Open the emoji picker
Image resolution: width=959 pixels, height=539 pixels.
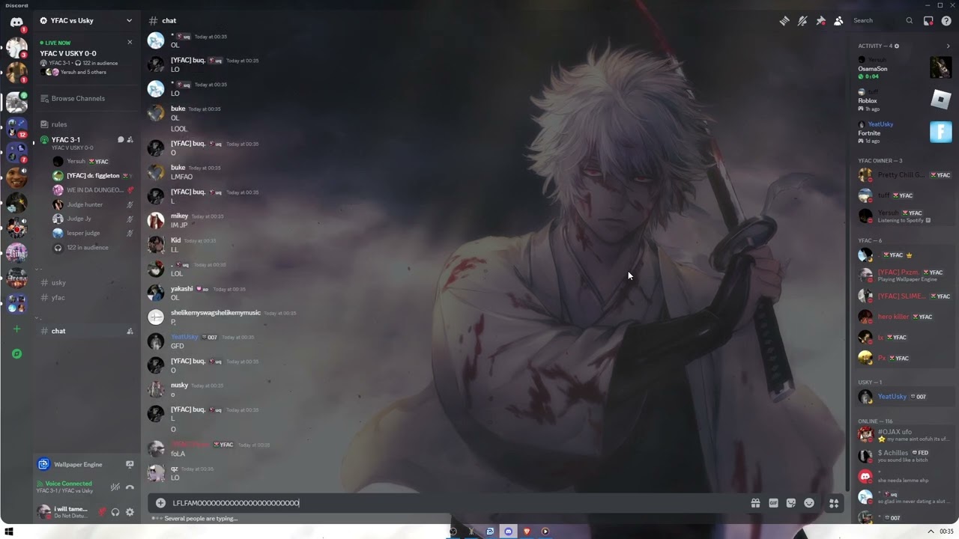(809, 503)
